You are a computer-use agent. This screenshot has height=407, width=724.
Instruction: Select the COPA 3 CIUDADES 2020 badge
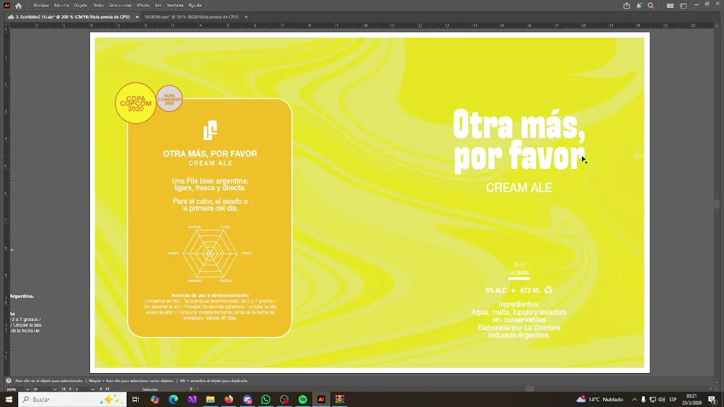(169, 99)
